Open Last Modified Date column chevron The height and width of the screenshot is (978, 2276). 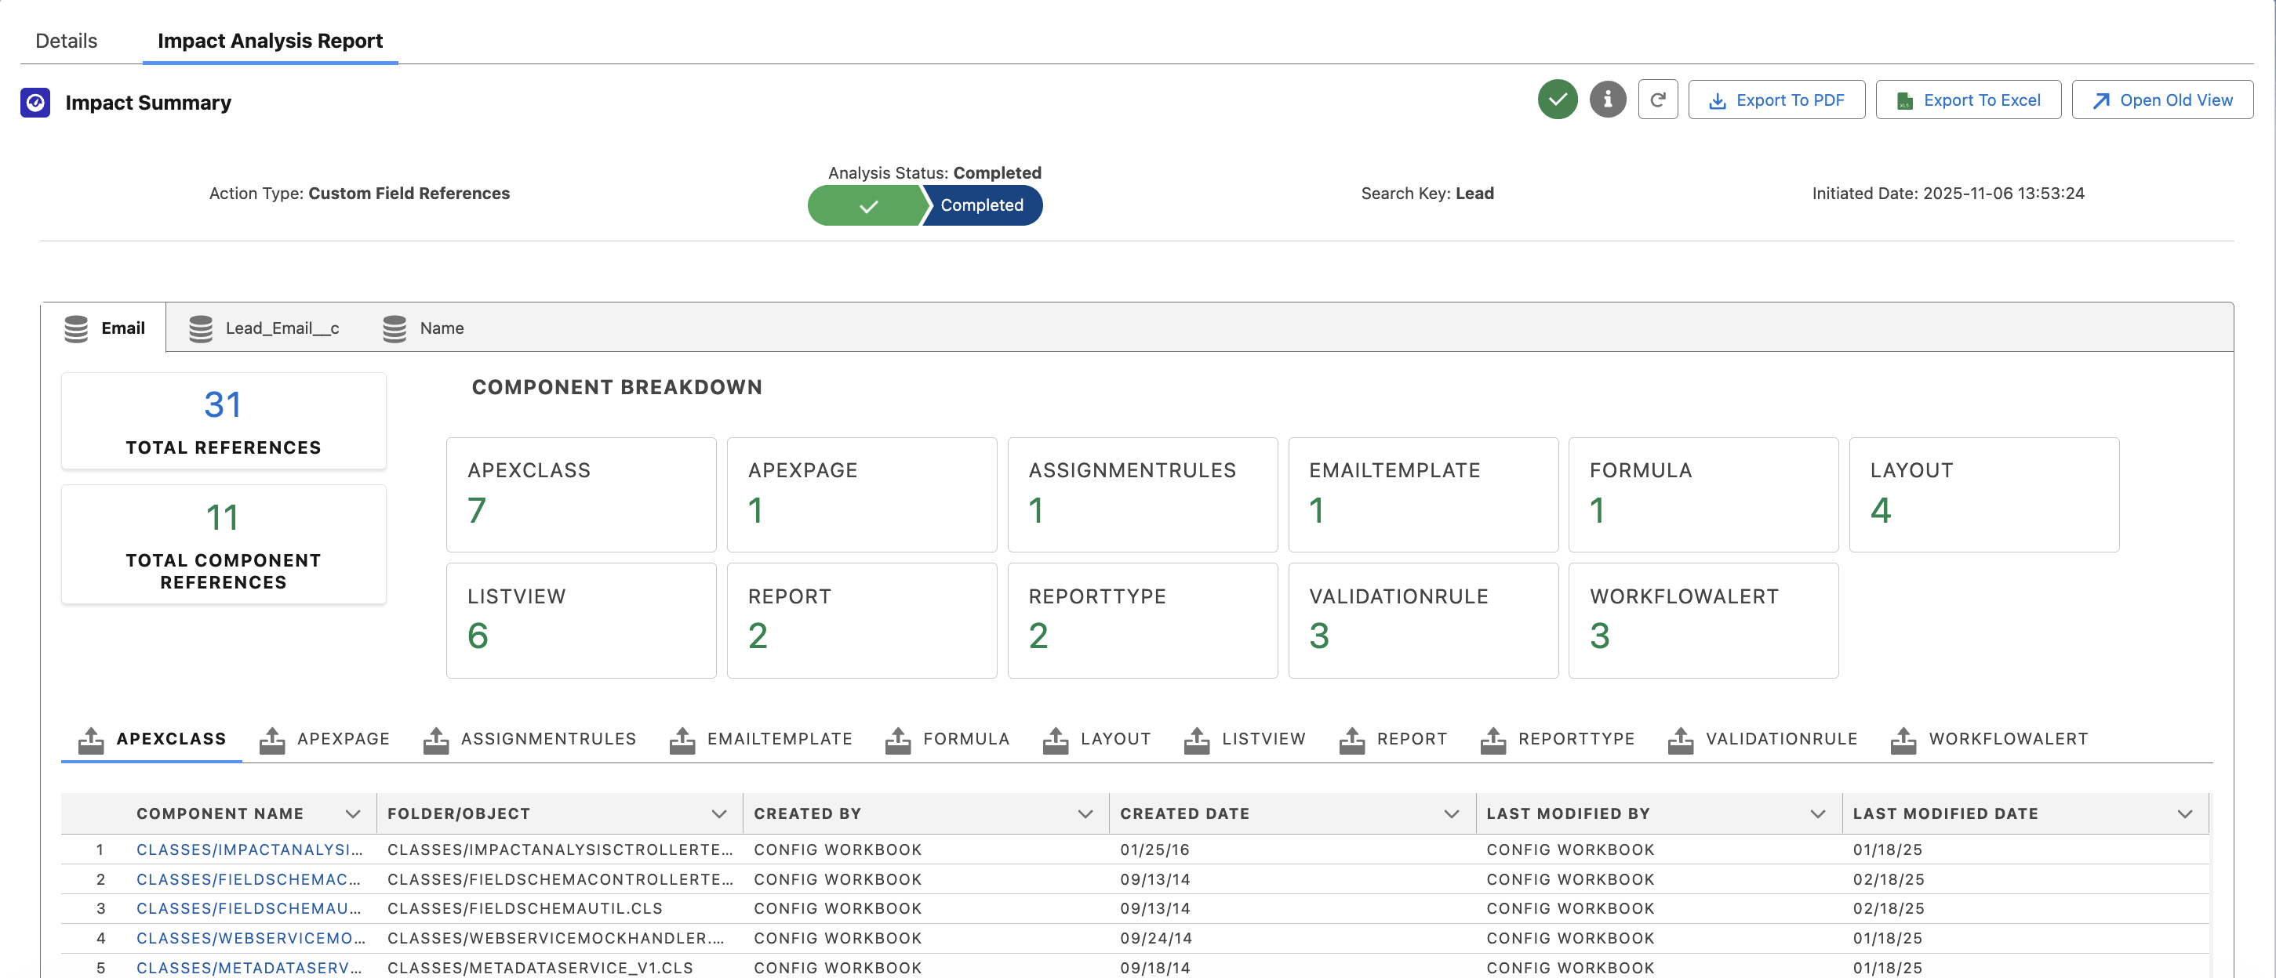click(2184, 813)
